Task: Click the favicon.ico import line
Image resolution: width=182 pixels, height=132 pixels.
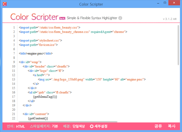Action: (38, 45)
